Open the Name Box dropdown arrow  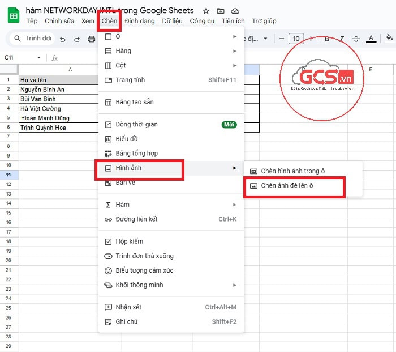point(39,58)
